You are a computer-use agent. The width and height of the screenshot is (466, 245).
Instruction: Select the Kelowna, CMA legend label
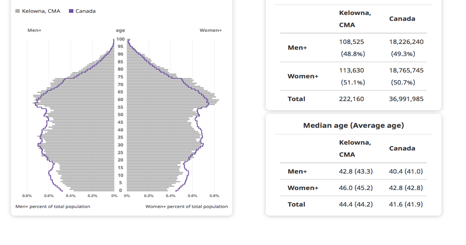(x=41, y=11)
